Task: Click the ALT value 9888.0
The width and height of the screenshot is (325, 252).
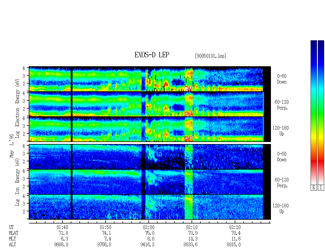Action: (x=61, y=245)
